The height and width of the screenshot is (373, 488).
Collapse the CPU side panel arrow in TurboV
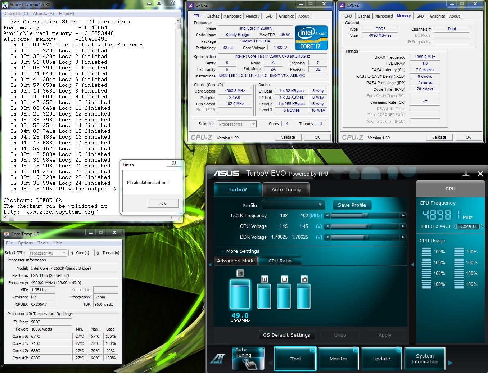(x=412, y=265)
